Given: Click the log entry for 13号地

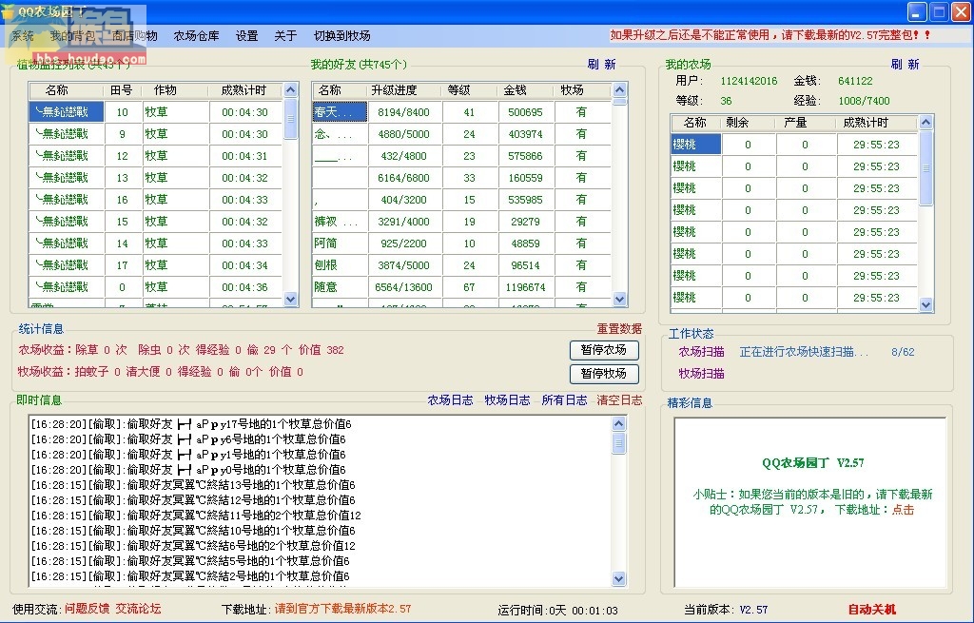Looking at the screenshot, I should [193, 484].
